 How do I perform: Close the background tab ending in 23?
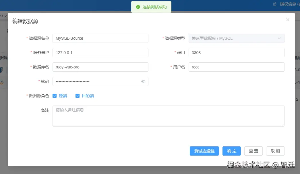5,16
